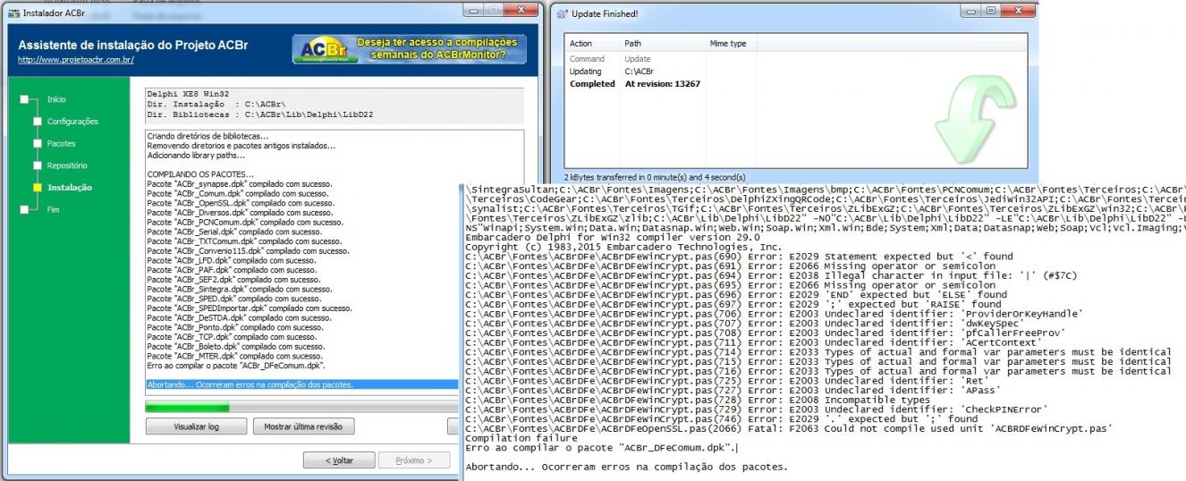The height and width of the screenshot is (481, 1186).
Task: Select the Início step in the wizard sidebar
Action: coord(56,99)
